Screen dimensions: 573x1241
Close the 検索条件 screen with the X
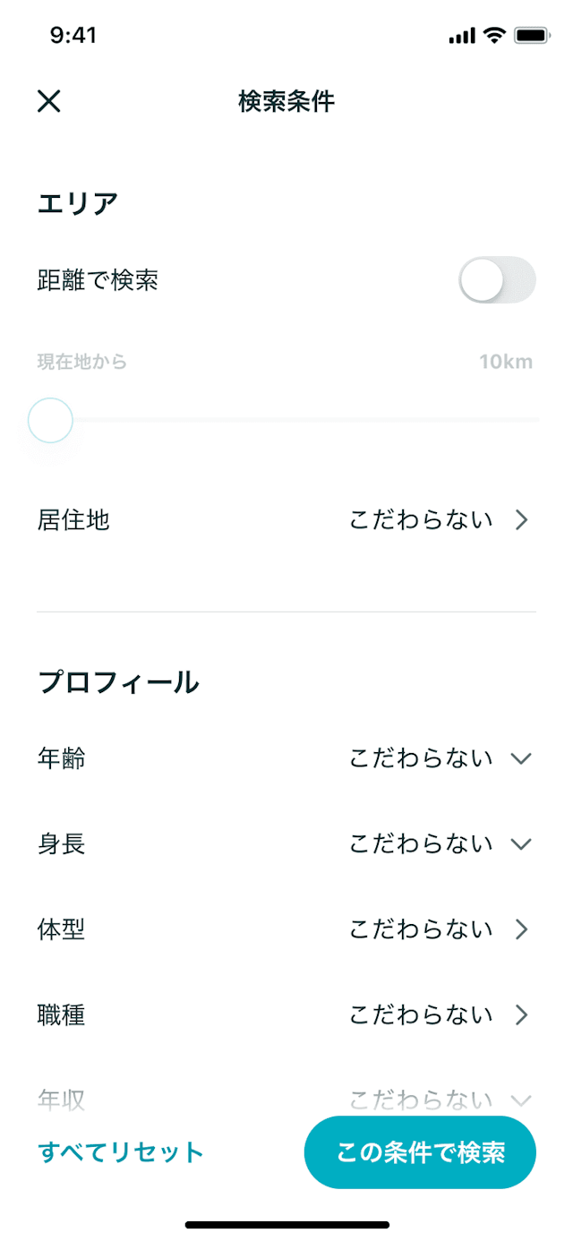point(49,101)
